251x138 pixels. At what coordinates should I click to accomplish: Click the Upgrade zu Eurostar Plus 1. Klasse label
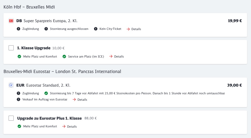(x=49, y=118)
